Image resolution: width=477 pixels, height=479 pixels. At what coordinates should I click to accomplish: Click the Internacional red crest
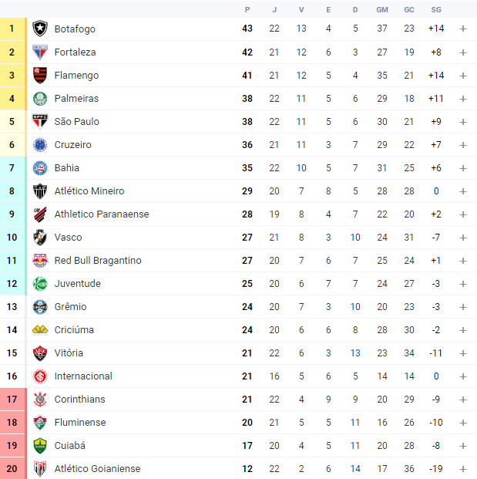tap(40, 376)
